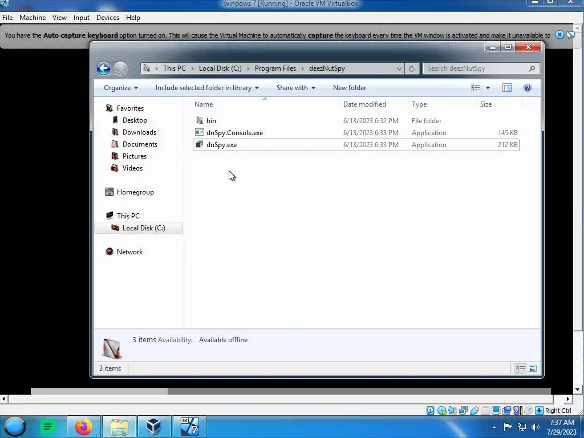
Task: Click VirtualBox audio status icon
Action: [x=452, y=411]
